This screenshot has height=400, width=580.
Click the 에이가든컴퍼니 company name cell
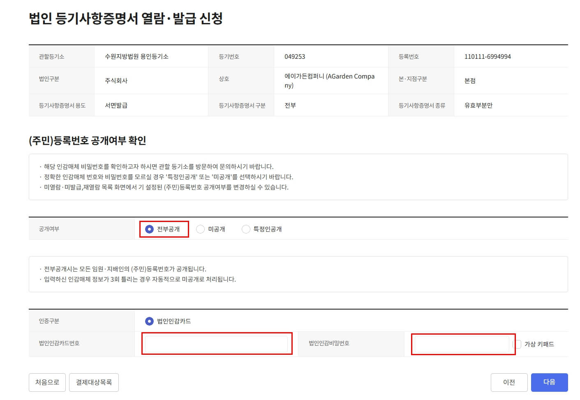pos(329,81)
